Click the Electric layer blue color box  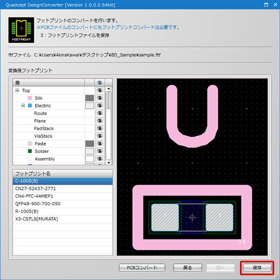point(30,106)
